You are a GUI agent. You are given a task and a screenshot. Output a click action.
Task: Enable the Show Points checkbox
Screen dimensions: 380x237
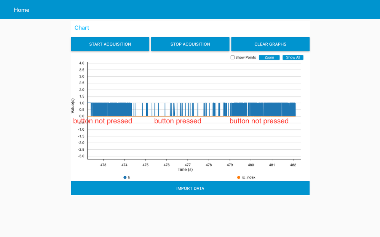(x=232, y=57)
